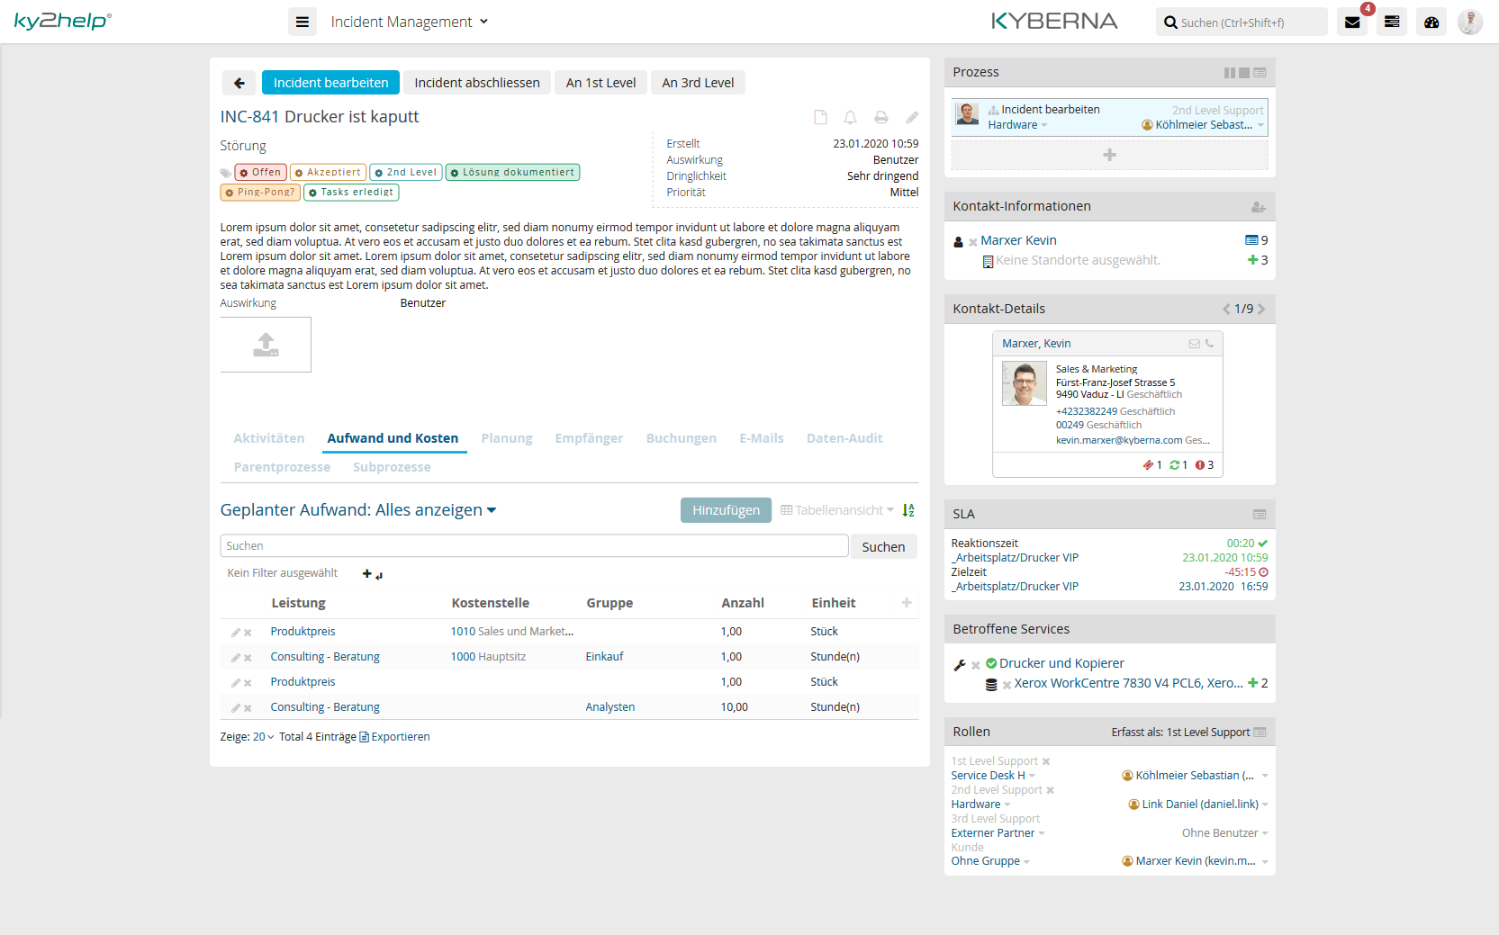Image resolution: width=1499 pixels, height=935 pixels.
Task: Open the notification bell icon on the incident
Action: pyautogui.click(x=850, y=117)
